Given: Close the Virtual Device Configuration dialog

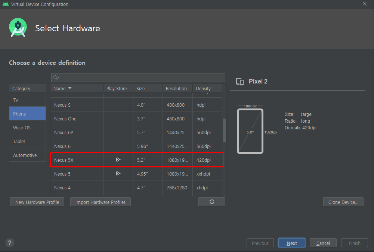Looking at the screenshot, I should click(x=364, y=4).
